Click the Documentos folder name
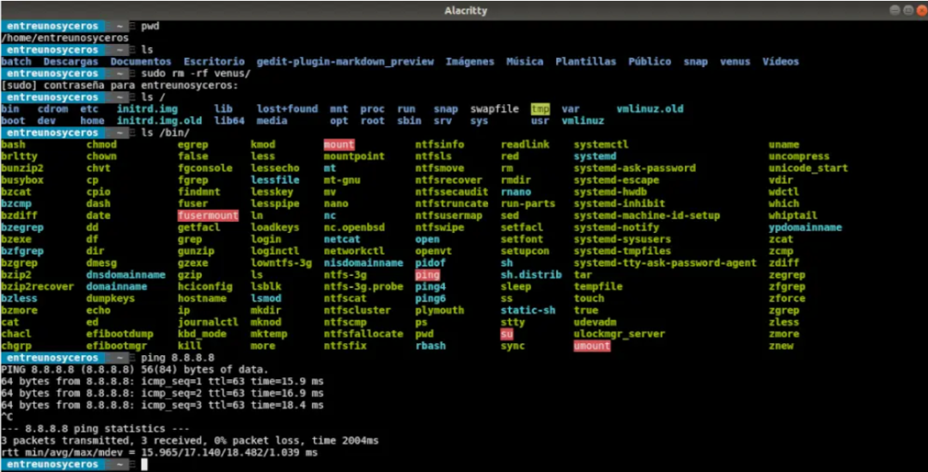 point(140,62)
